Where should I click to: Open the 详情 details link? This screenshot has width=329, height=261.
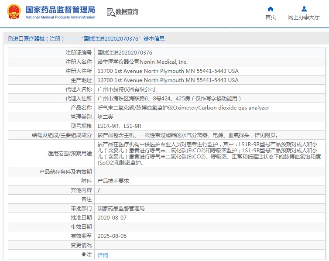(x=103, y=255)
